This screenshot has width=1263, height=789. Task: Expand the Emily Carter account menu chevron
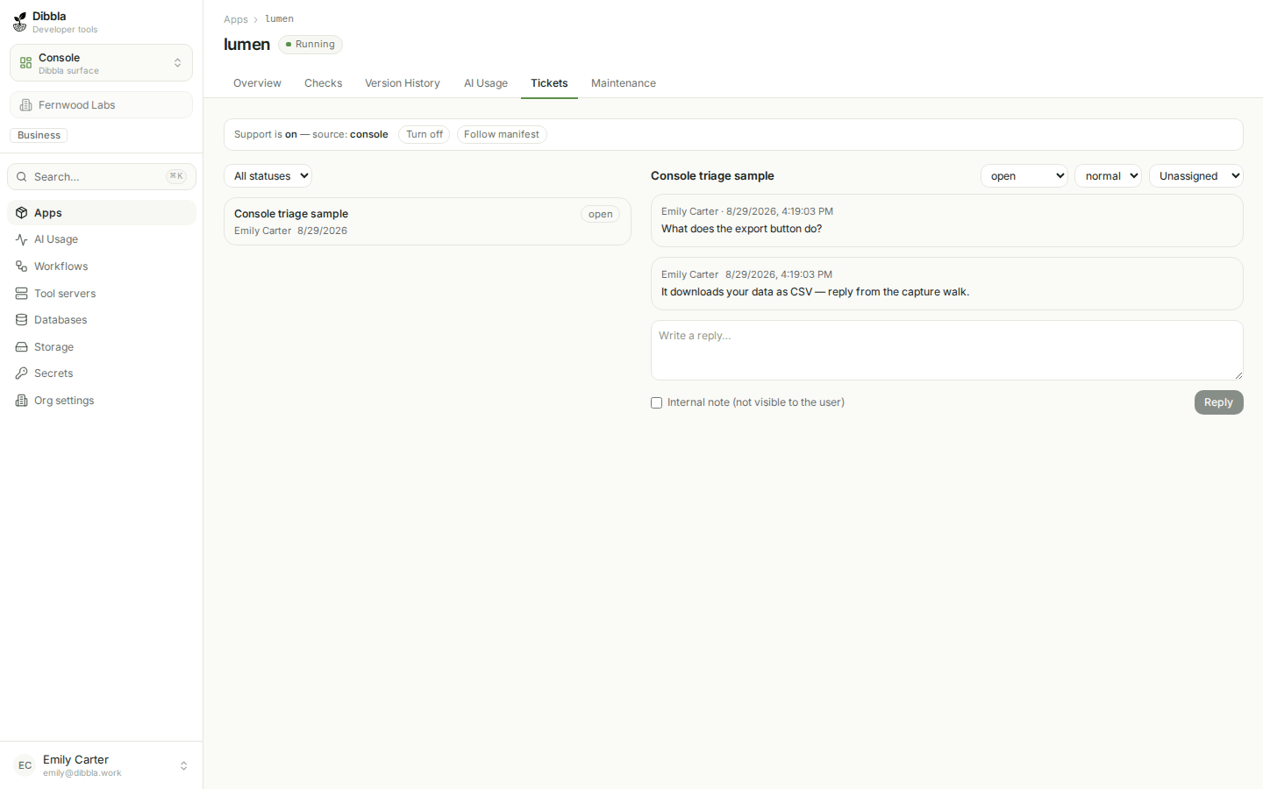(x=183, y=765)
